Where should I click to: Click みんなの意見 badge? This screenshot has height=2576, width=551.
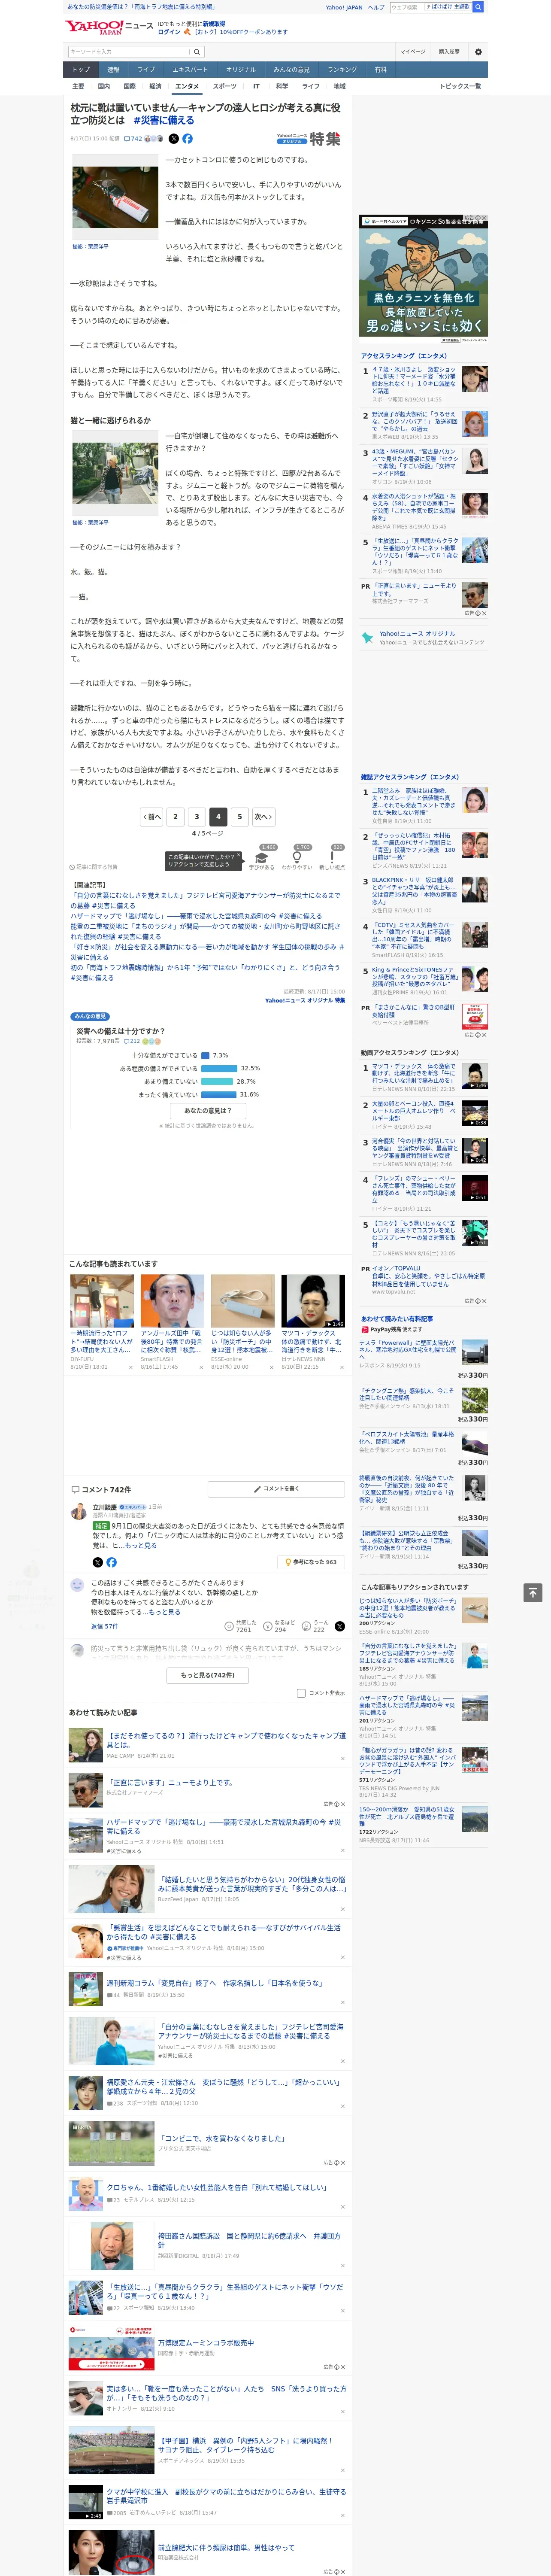click(x=90, y=1016)
